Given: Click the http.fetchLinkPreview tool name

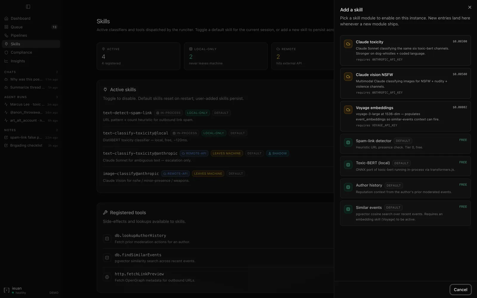Looking at the screenshot, I should 139,274.
